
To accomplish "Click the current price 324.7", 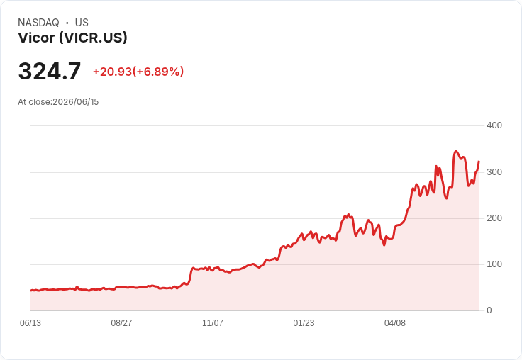I will coord(49,71).
